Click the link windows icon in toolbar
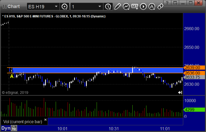Viewport: 206px width, 132px height. 160,6
